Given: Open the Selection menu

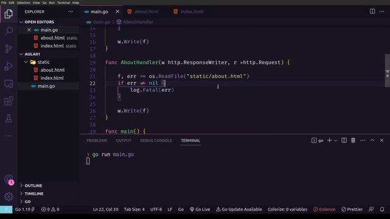Looking at the screenshot, I should pos(23,2).
